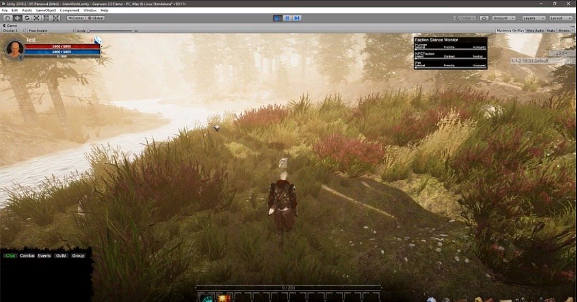
Task: Open the Layout dropdown
Action: pos(560,18)
